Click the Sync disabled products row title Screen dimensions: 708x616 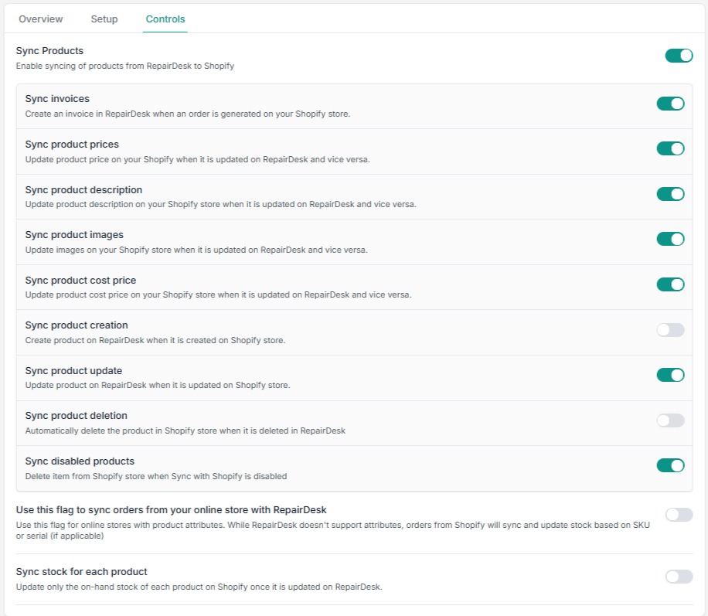[x=80, y=461]
